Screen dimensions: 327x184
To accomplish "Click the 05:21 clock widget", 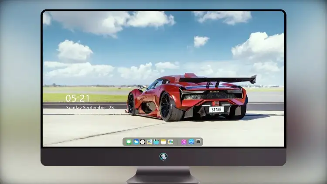I will (x=78, y=98).
